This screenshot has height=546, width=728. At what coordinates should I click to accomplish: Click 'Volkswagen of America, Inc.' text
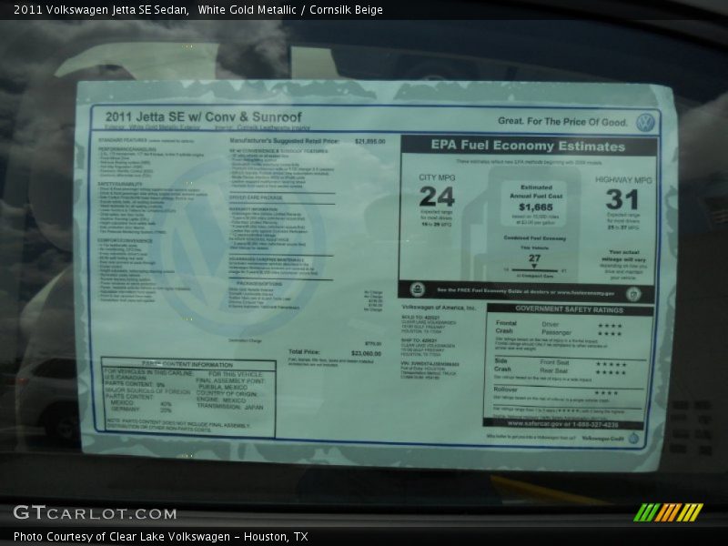(439, 308)
